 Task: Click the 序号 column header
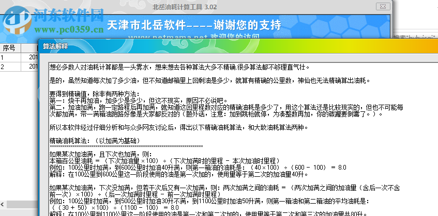11,48
